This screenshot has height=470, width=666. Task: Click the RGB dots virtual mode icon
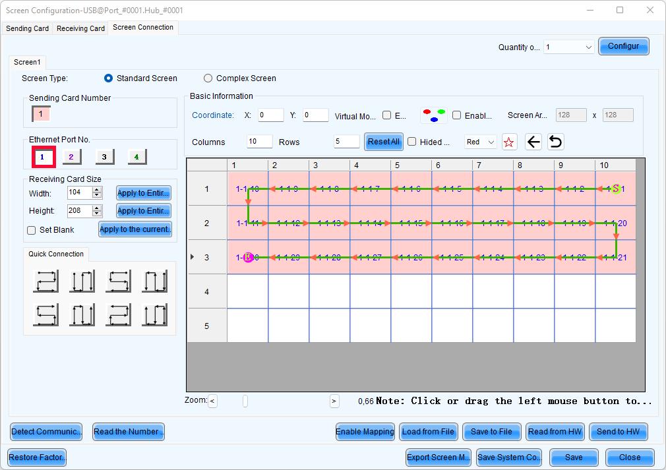[x=434, y=115]
